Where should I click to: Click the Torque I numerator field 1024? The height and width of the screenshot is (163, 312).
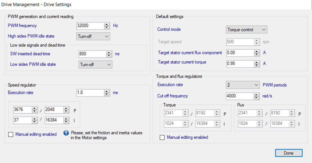173,124
